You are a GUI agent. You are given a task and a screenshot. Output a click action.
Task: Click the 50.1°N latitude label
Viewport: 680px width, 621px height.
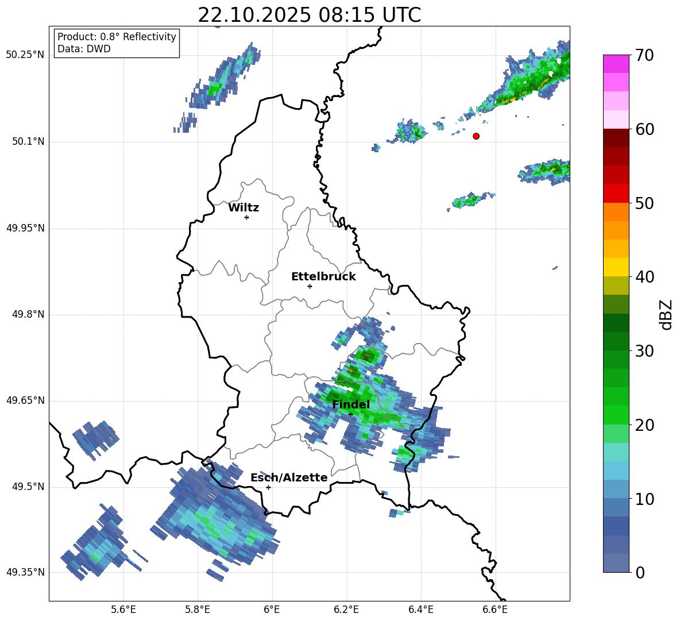(x=28, y=142)
